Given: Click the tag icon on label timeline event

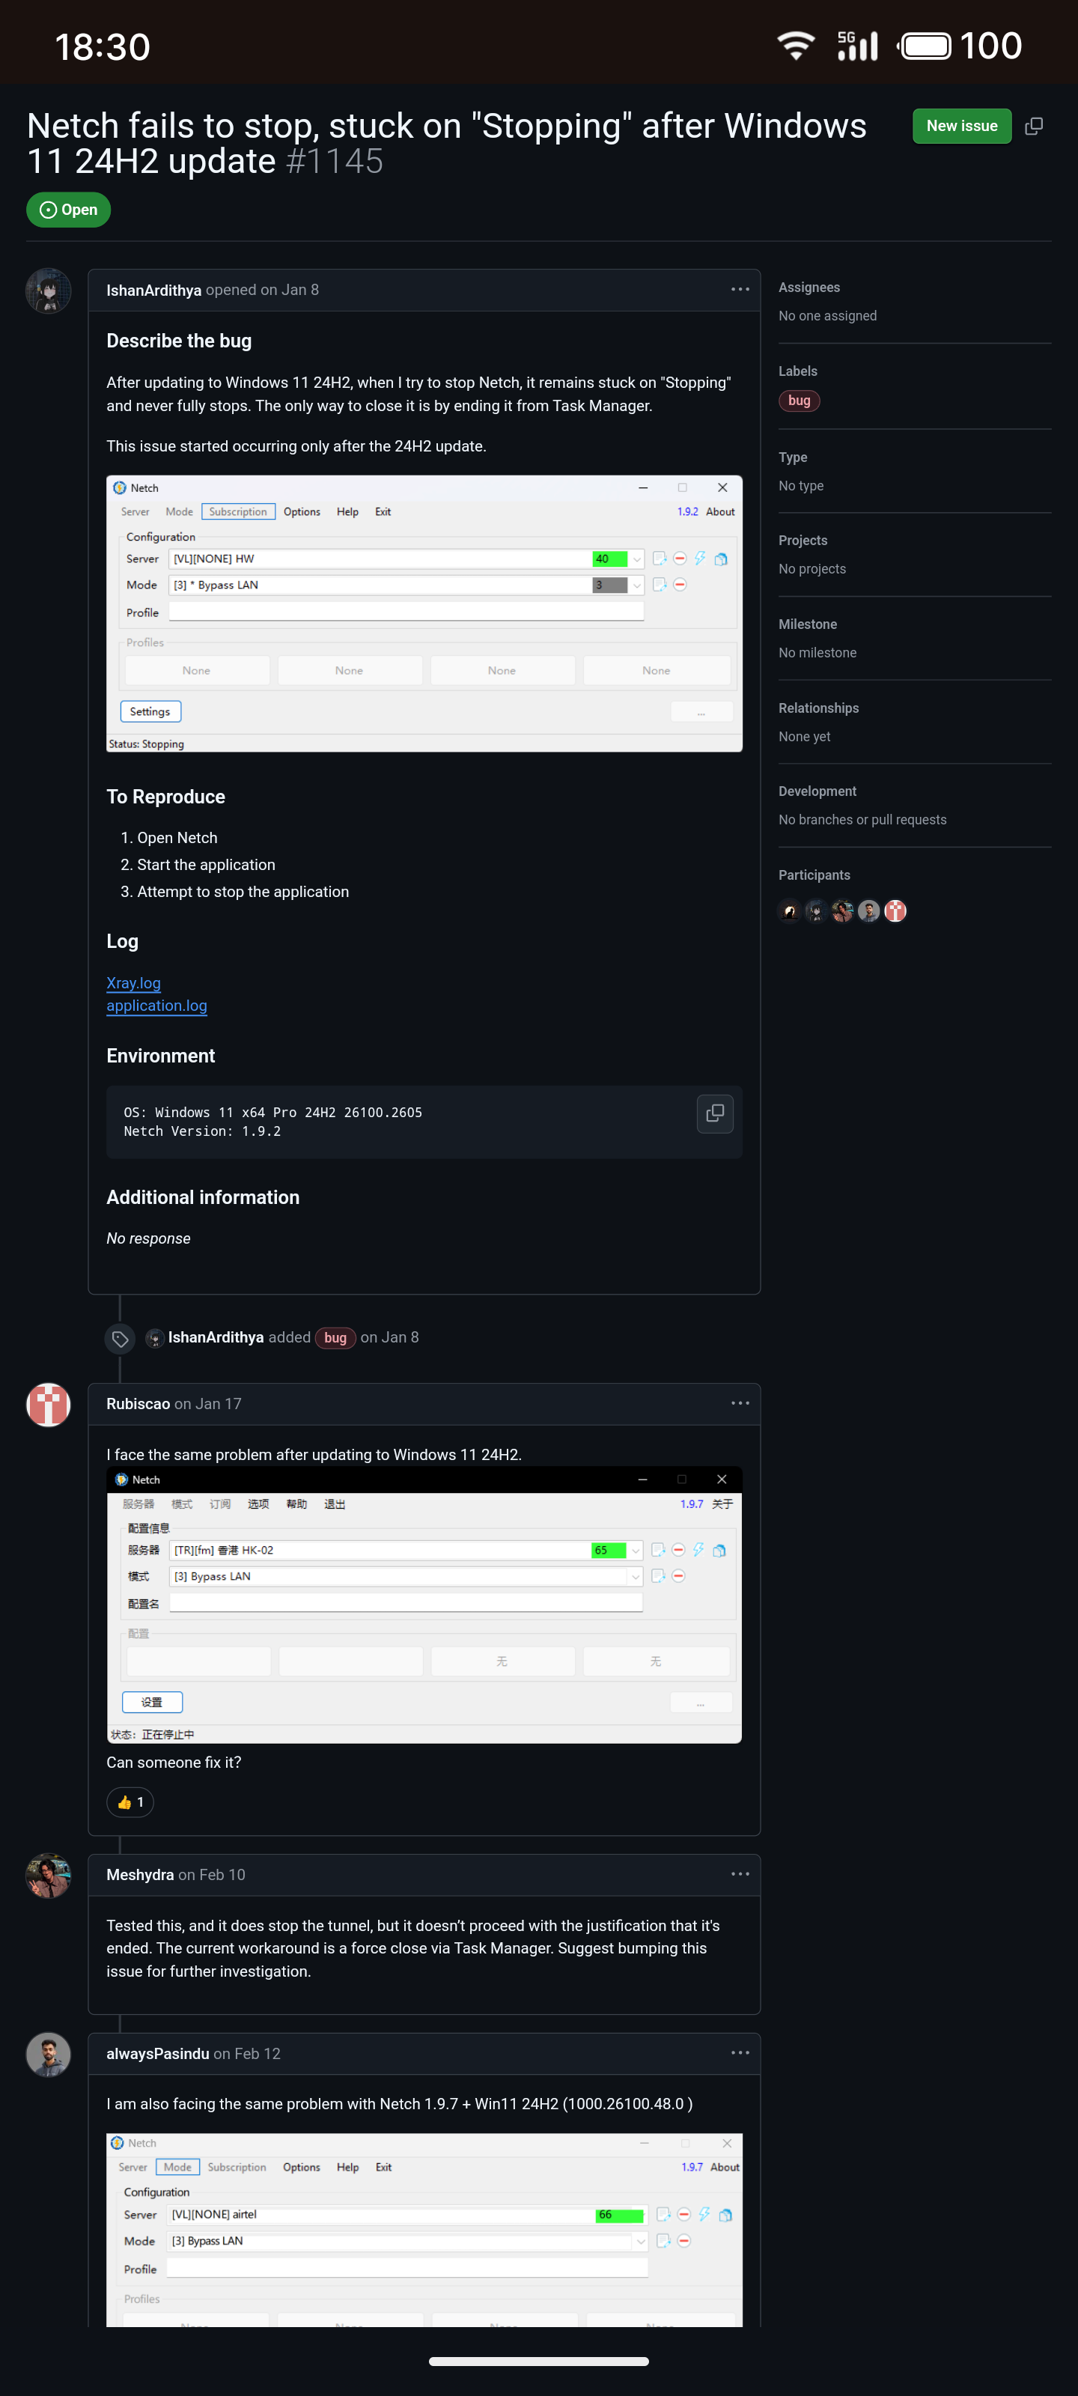Looking at the screenshot, I should pyautogui.click(x=120, y=1339).
